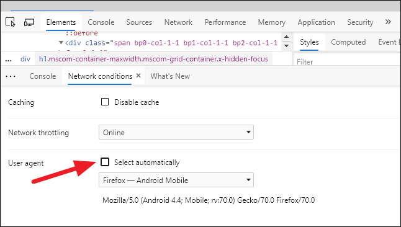The image size is (401, 227).
Task: Toggle the device toolbar icon
Action: (x=29, y=22)
